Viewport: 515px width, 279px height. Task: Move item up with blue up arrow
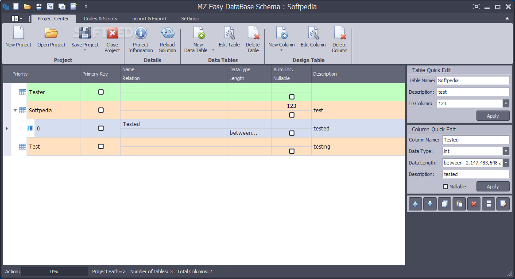415,204
